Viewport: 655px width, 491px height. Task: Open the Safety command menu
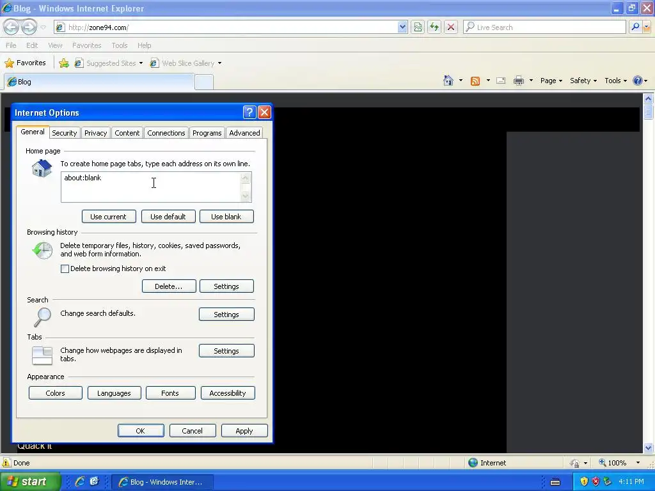coord(583,81)
